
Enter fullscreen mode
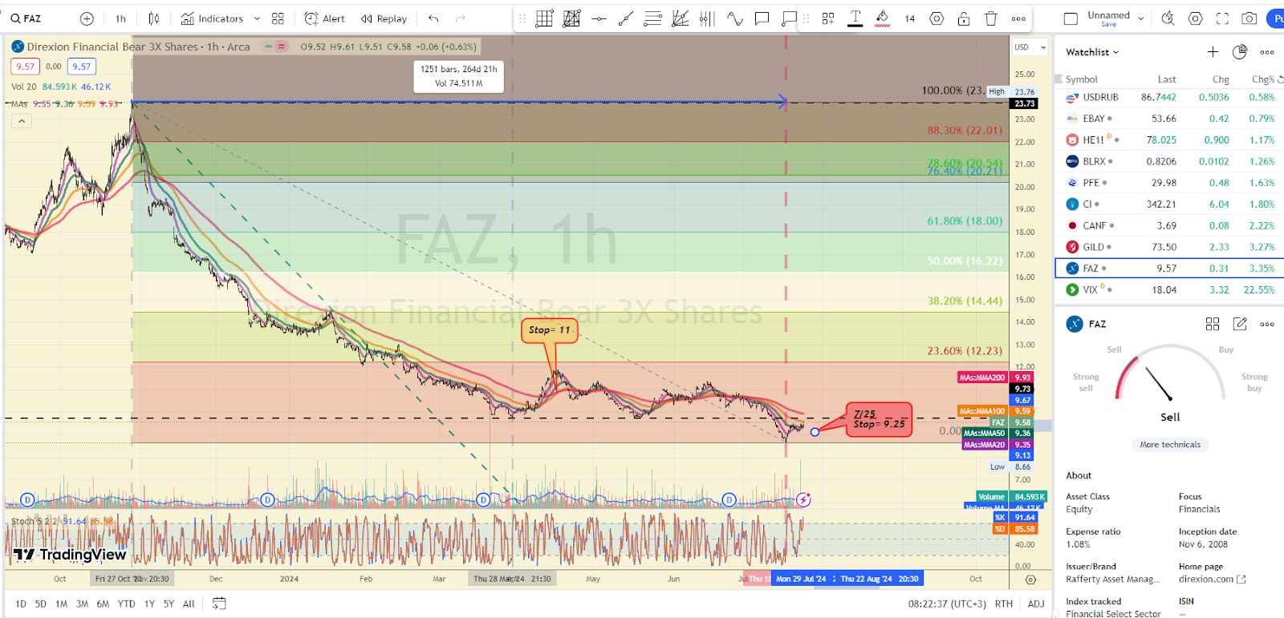(x=1222, y=18)
